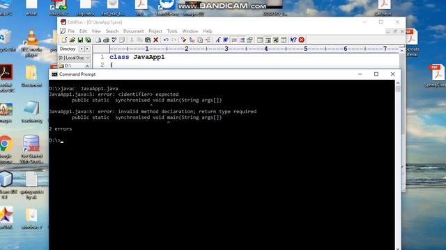Screen dimensions: 446x250
Task: Maximize the Command Prompt window
Action: click(376, 74)
